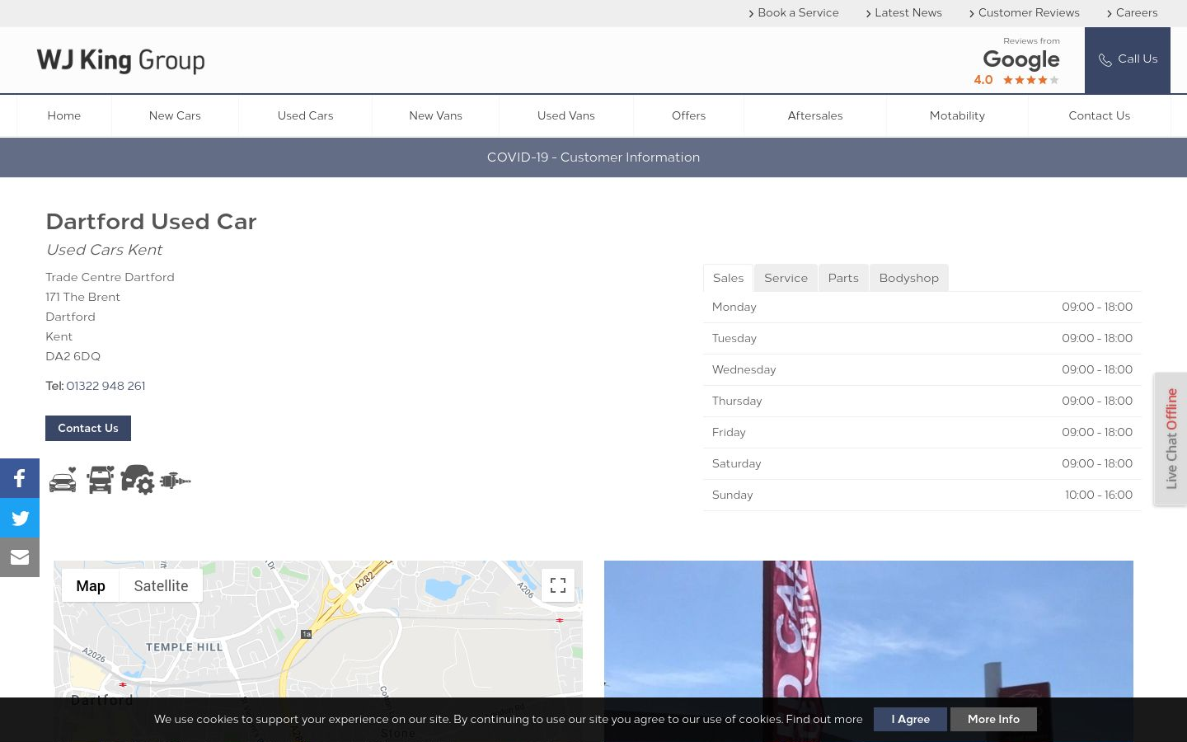This screenshot has height=742, width=1187.
Task: Open Used Vans menu
Action: (x=566, y=115)
